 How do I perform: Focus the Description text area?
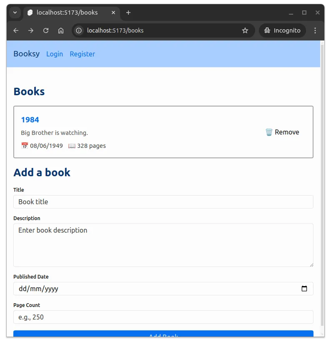pos(163,245)
